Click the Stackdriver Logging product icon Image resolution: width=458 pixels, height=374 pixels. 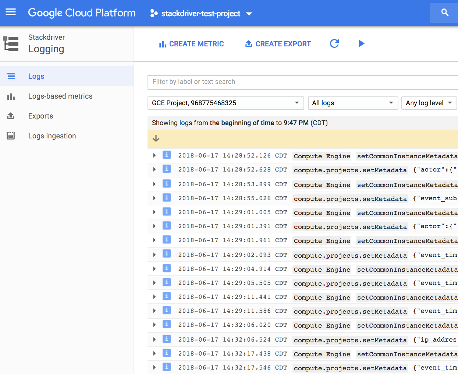(11, 43)
